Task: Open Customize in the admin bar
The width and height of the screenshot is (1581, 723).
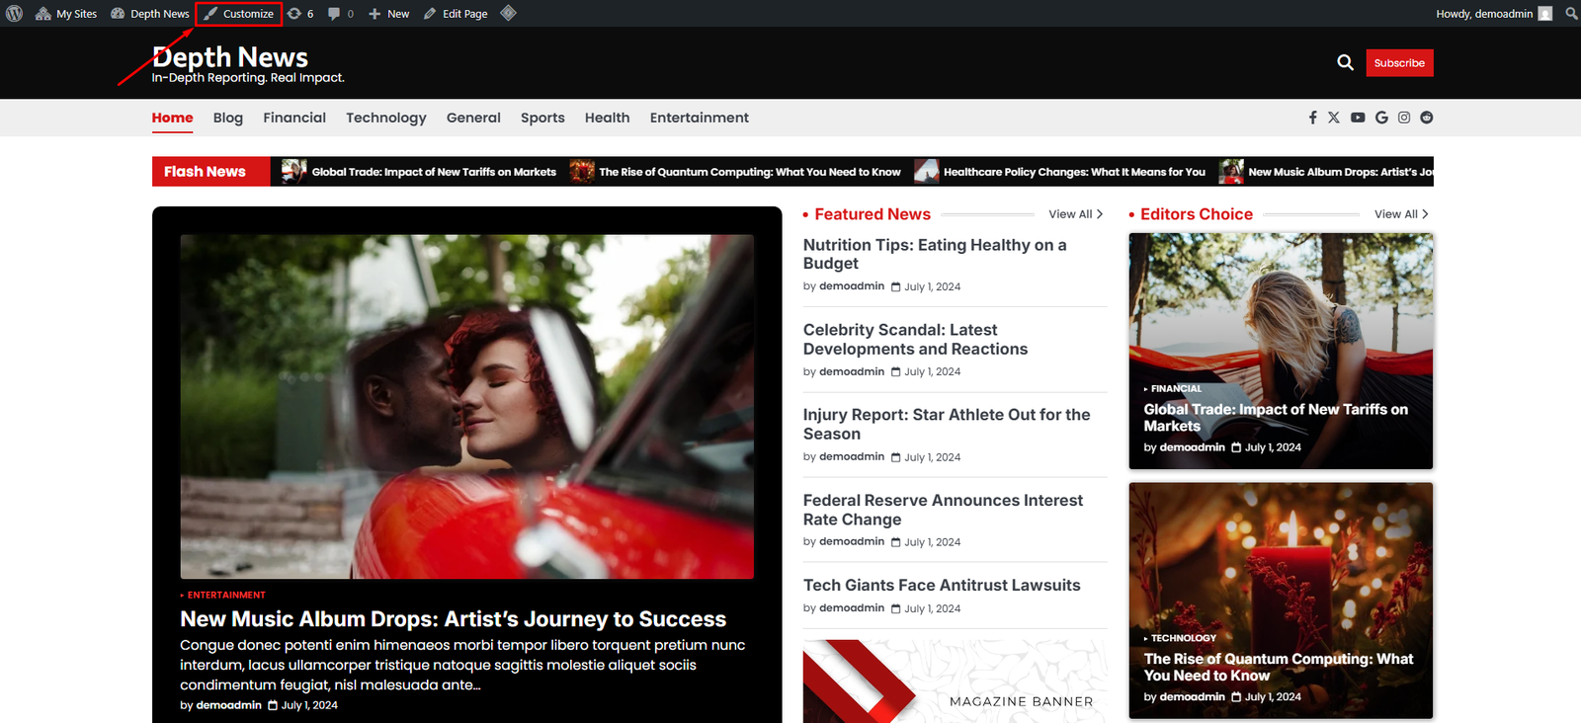Action: tap(239, 14)
